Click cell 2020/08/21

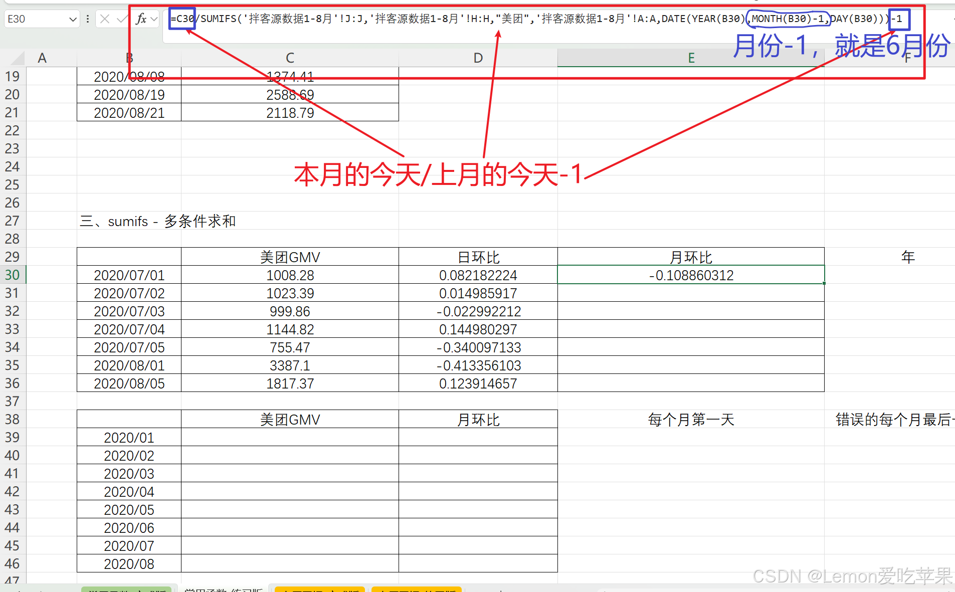[x=129, y=112]
